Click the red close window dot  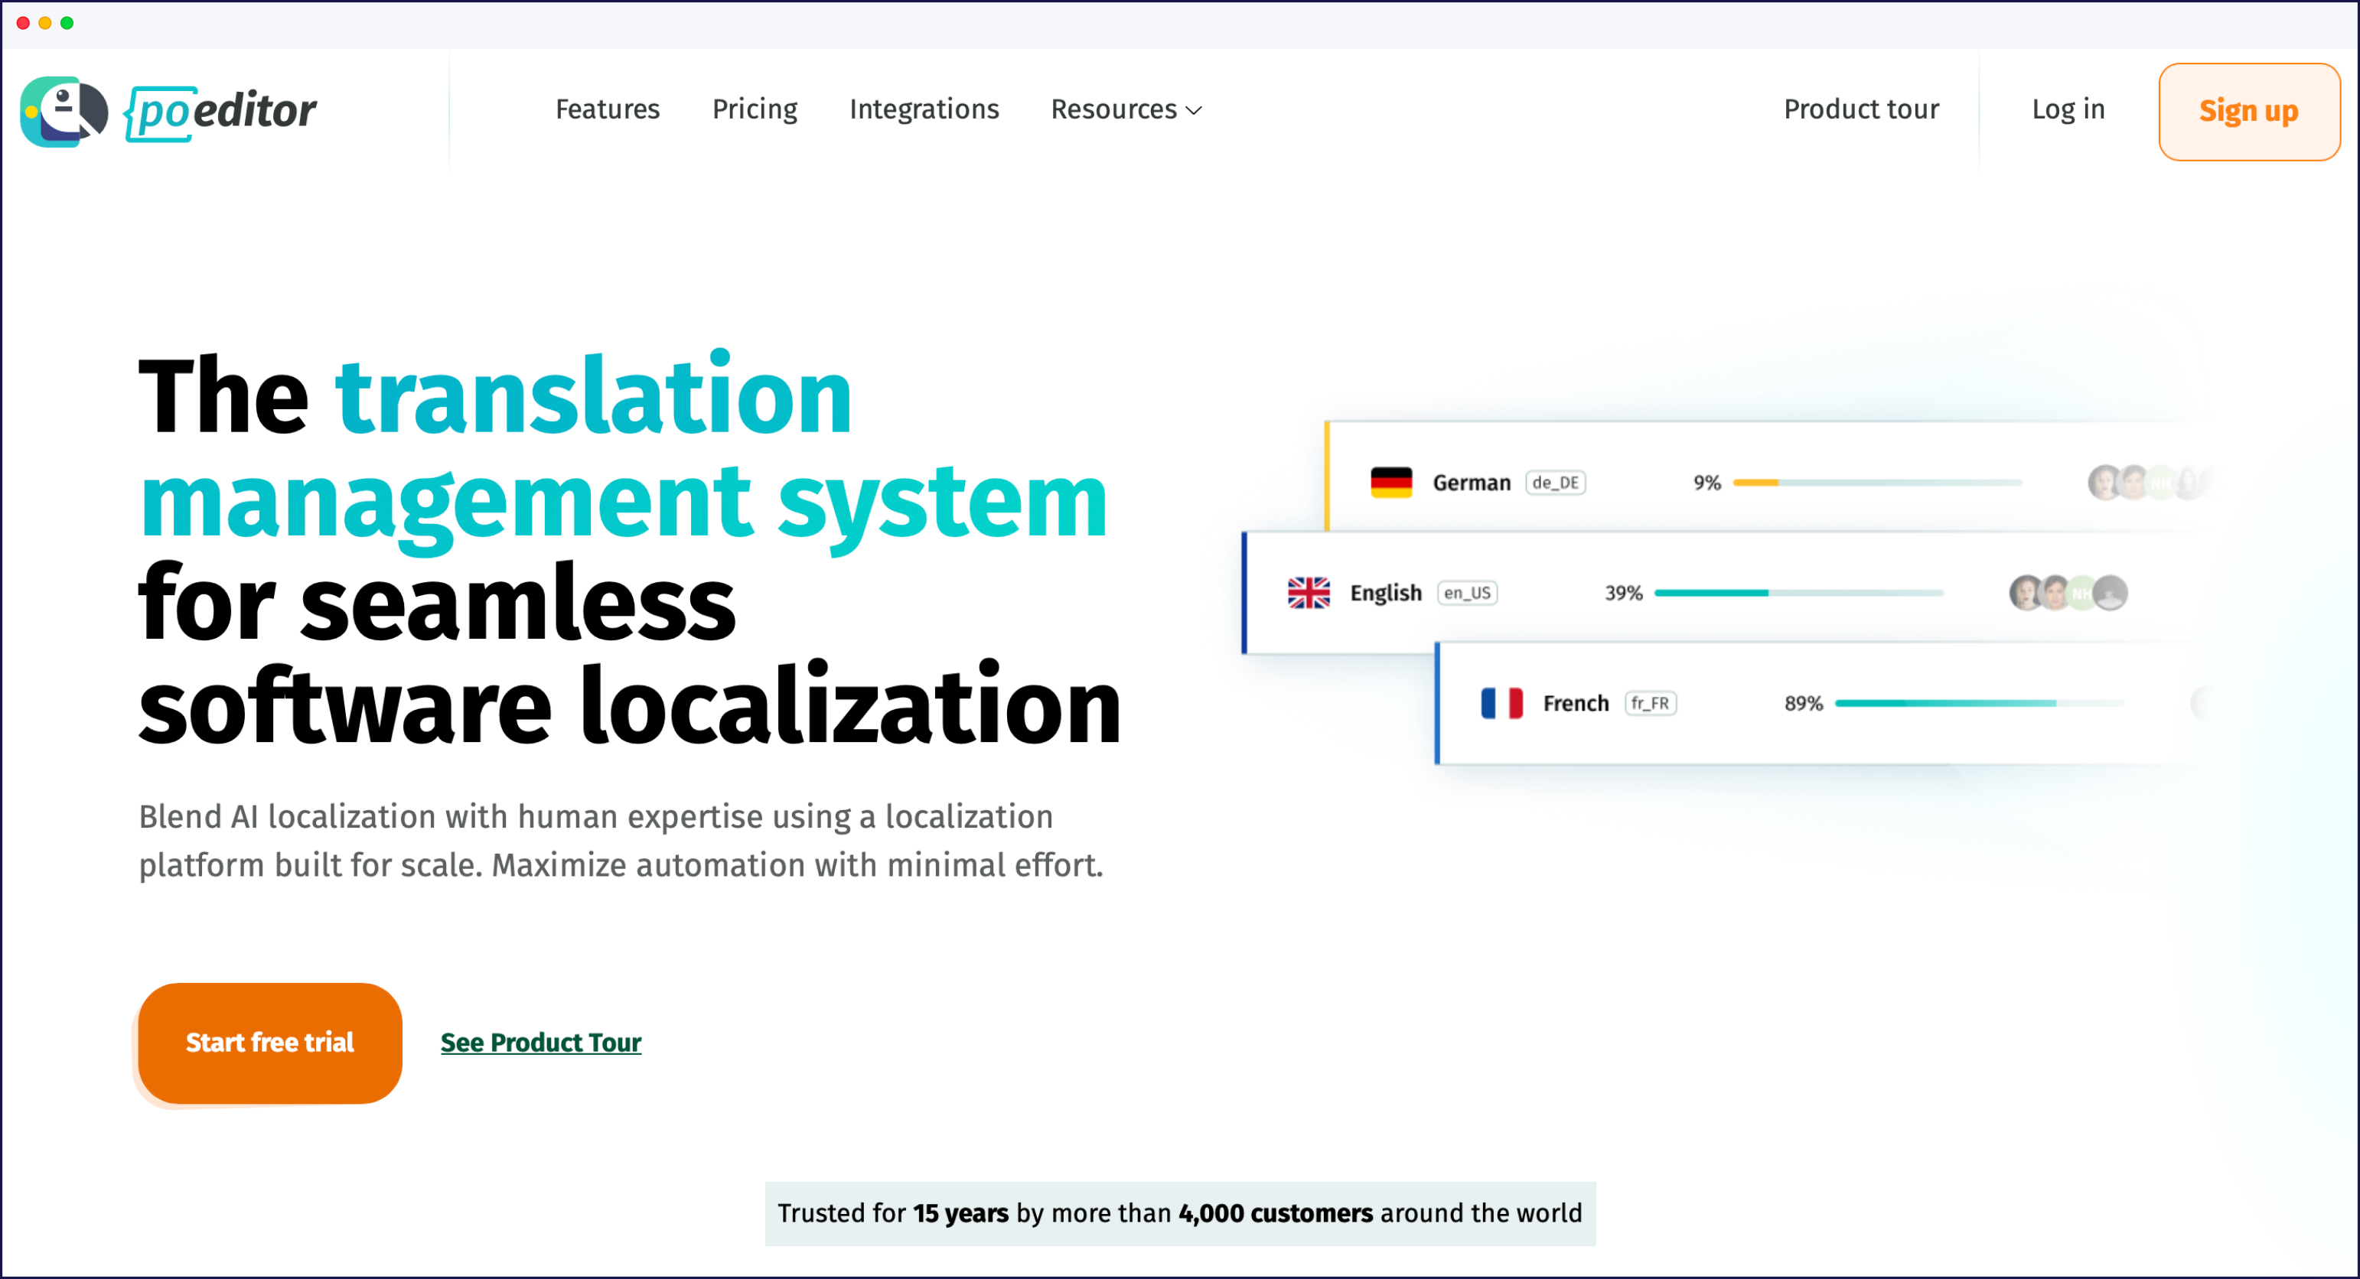(23, 23)
